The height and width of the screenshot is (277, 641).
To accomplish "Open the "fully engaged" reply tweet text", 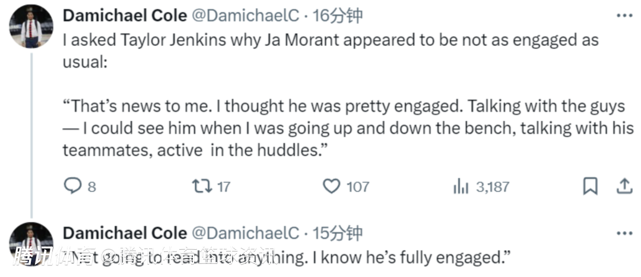I will click(x=285, y=258).
